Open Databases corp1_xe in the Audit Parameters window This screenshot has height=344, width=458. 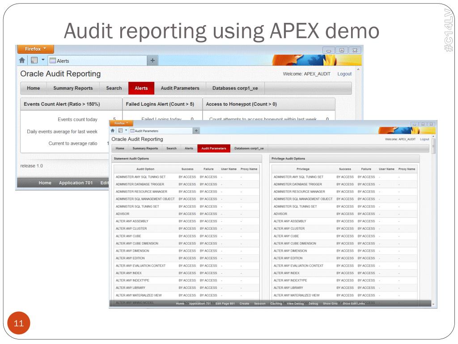point(249,148)
